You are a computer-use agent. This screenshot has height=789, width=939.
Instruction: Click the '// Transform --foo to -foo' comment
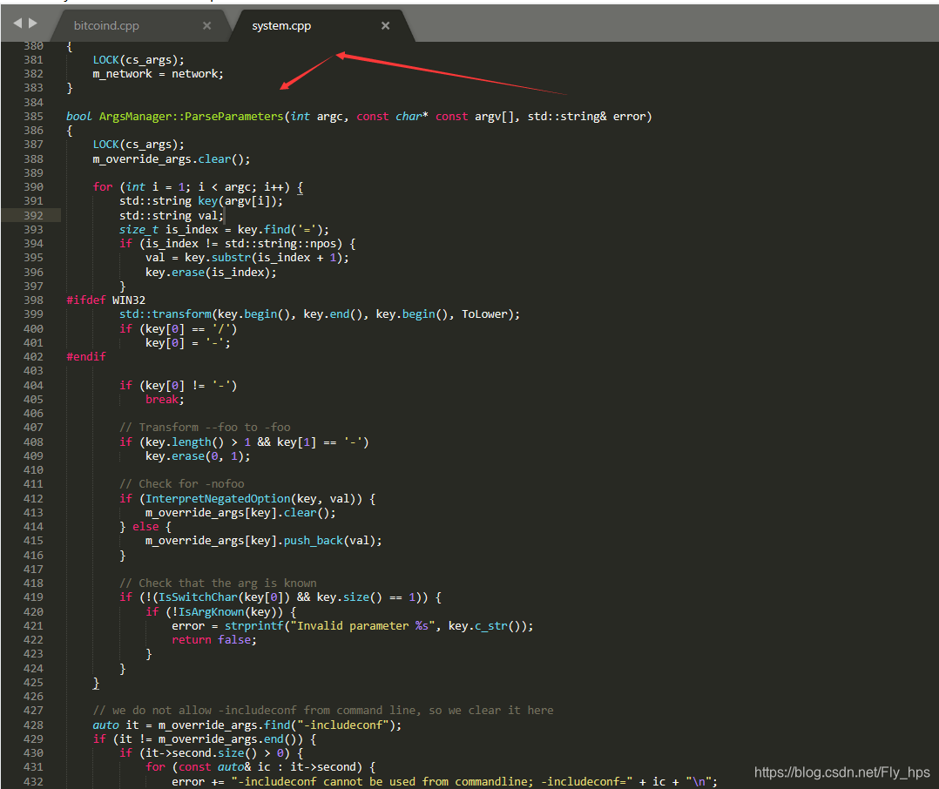click(x=205, y=428)
